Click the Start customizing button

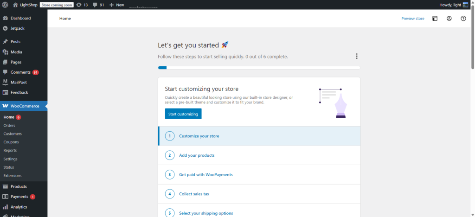click(x=183, y=114)
